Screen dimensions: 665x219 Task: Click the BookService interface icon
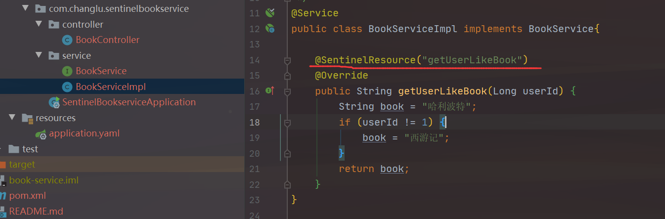tap(67, 71)
